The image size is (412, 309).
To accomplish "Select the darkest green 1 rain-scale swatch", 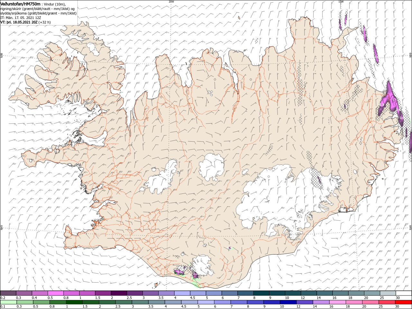I will pyautogui.click(x=74, y=302).
